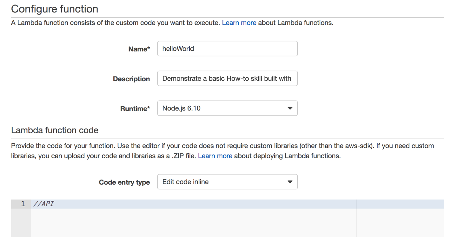Focus the Description text field
Image resolution: width=457 pixels, height=237 pixels.
coord(227,78)
